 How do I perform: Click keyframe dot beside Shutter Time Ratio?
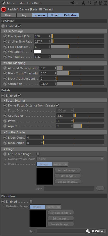[5, 42]
